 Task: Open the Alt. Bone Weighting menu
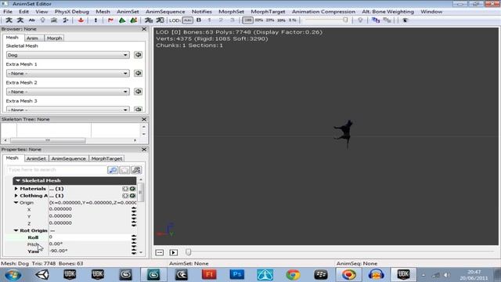pos(387,12)
